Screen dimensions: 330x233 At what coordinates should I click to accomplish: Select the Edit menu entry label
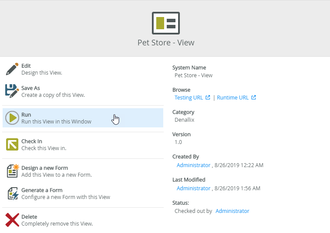[26, 66]
